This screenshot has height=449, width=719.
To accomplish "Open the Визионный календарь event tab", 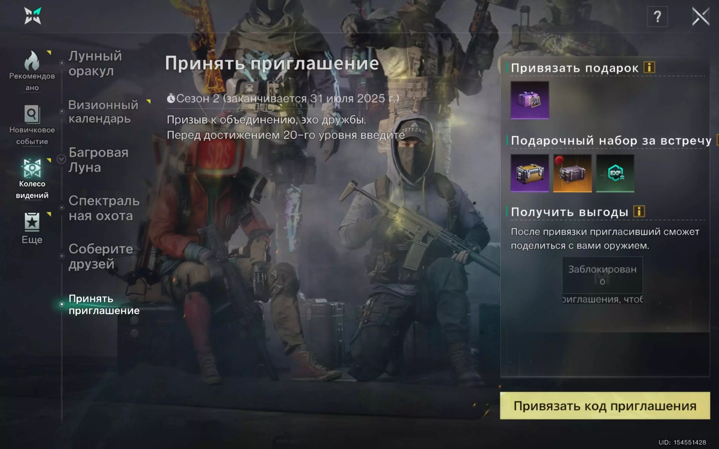I will 103,112.
